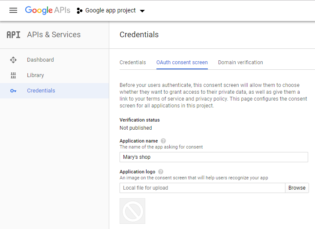Switch to the Credentials tab
This screenshot has height=229, width=315.
(133, 62)
